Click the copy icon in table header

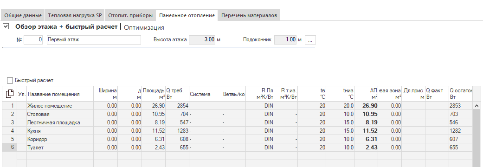point(10,94)
